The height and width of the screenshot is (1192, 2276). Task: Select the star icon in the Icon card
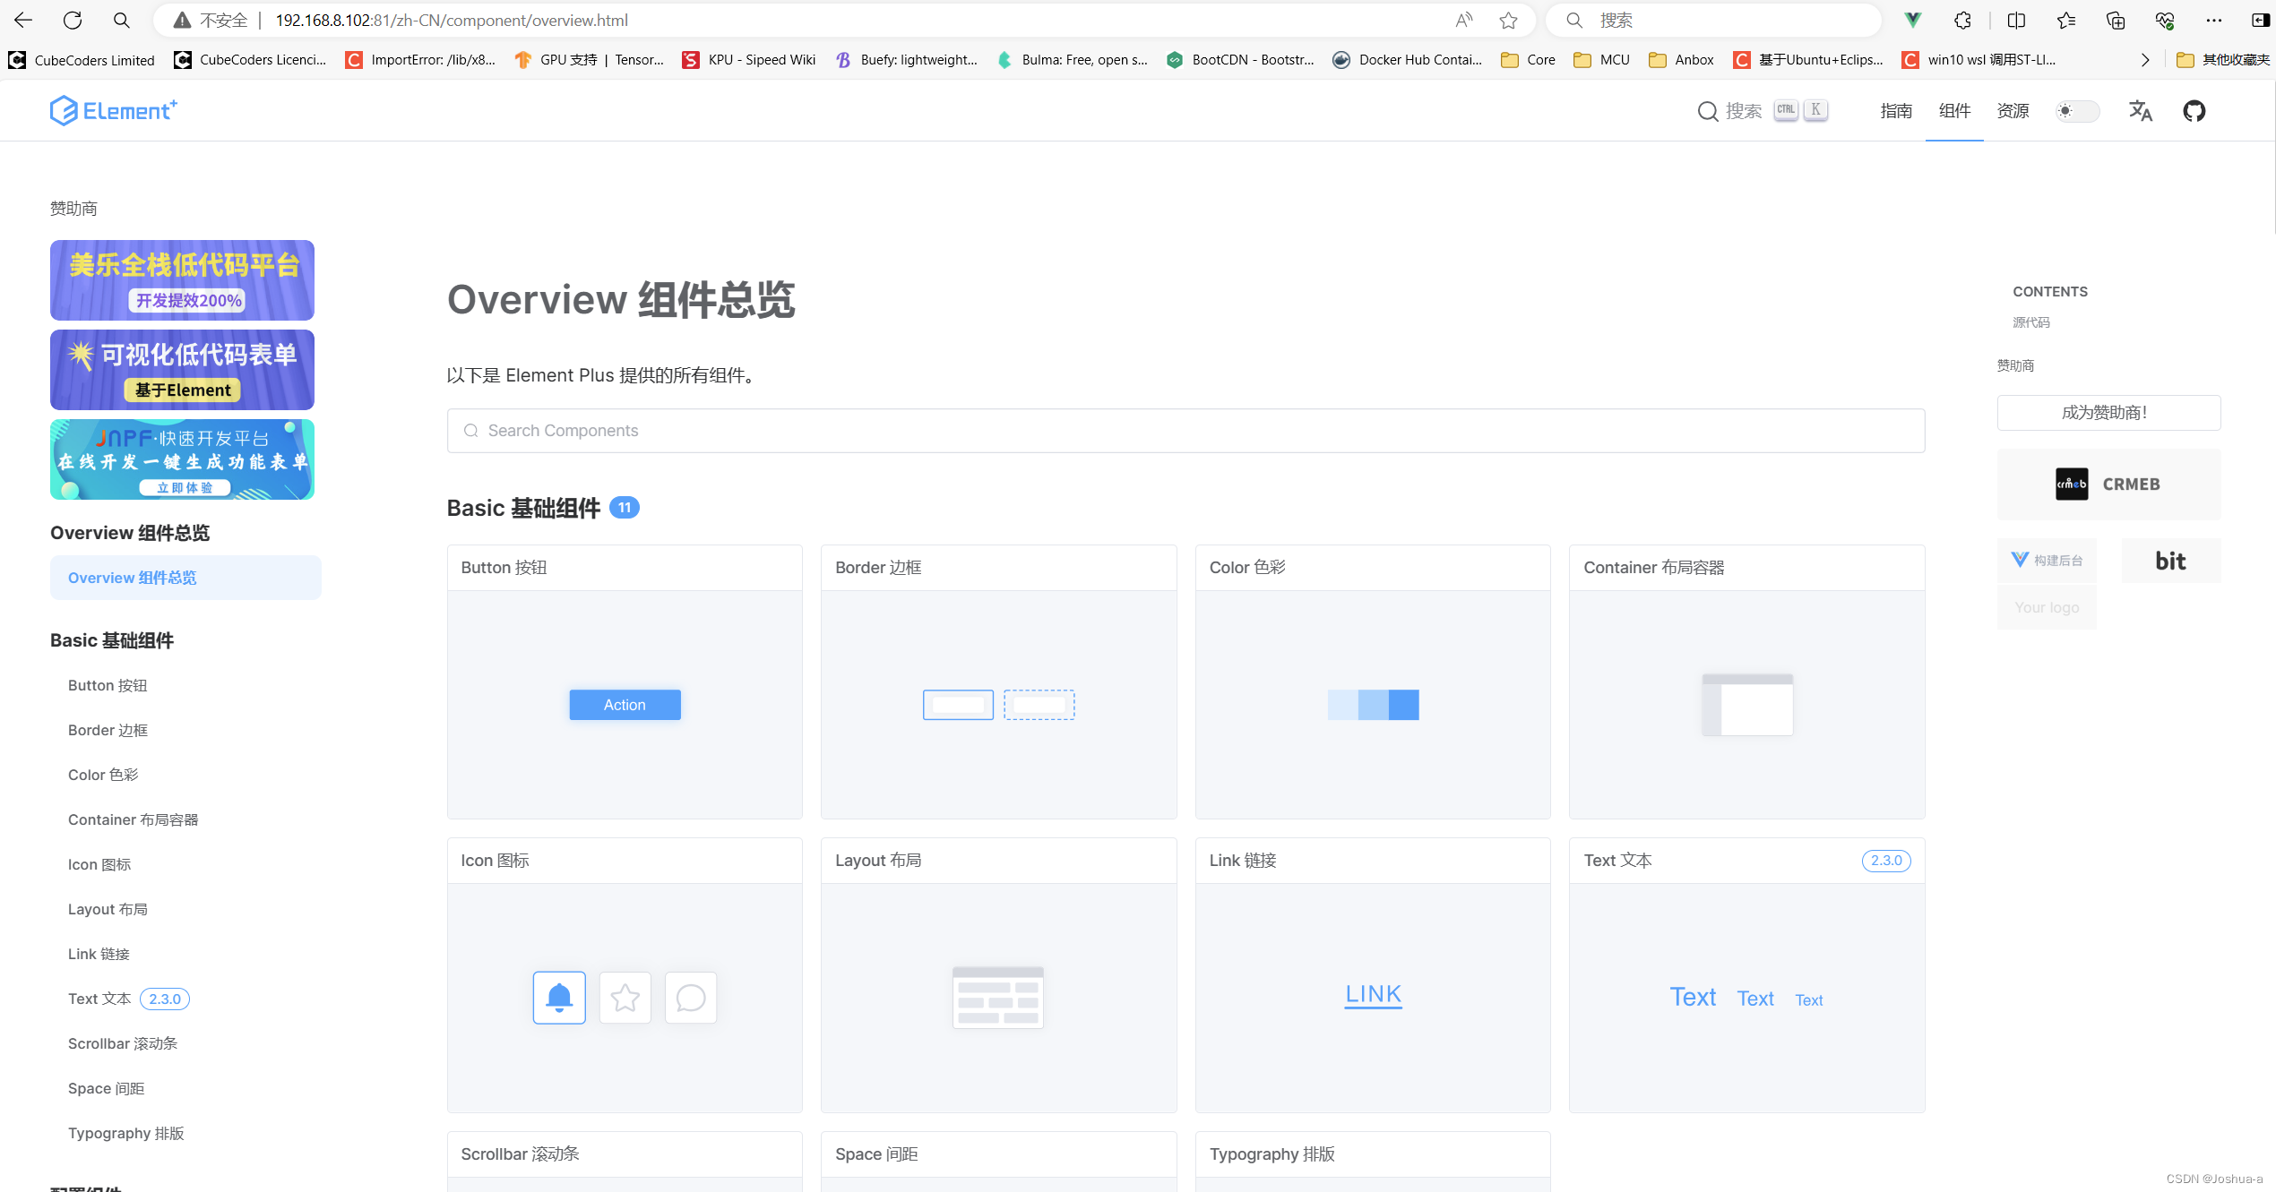point(625,997)
